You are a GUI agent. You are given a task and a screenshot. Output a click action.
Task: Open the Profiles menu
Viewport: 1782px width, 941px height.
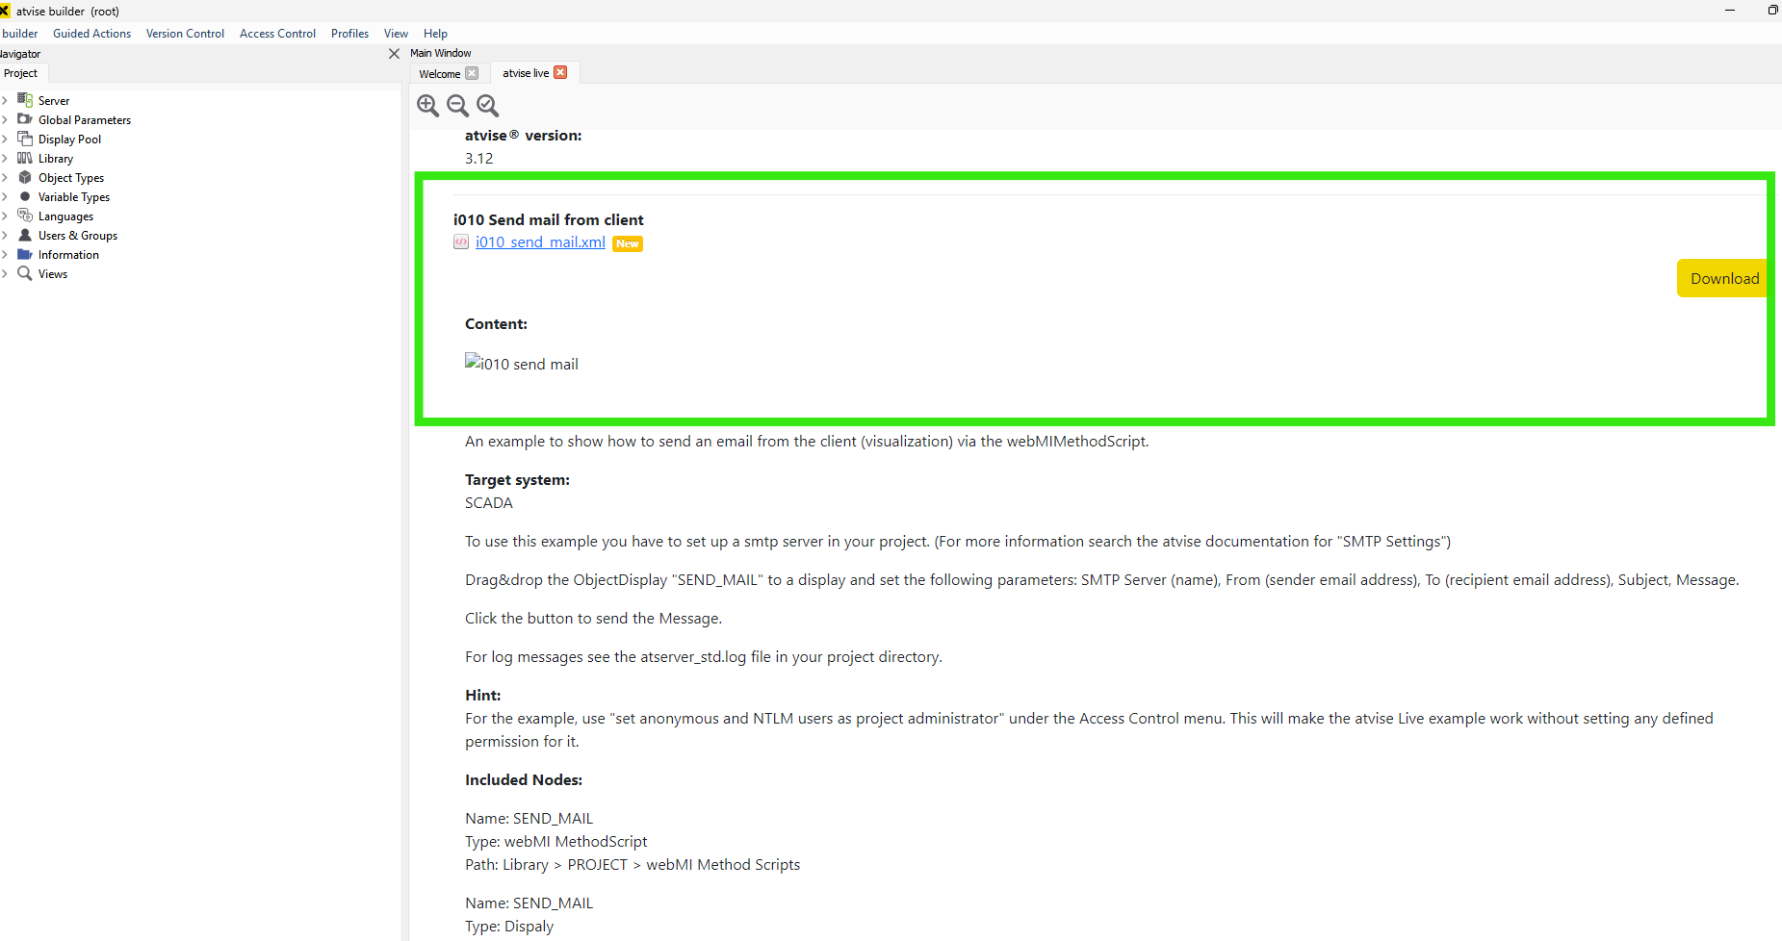pos(349,34)
